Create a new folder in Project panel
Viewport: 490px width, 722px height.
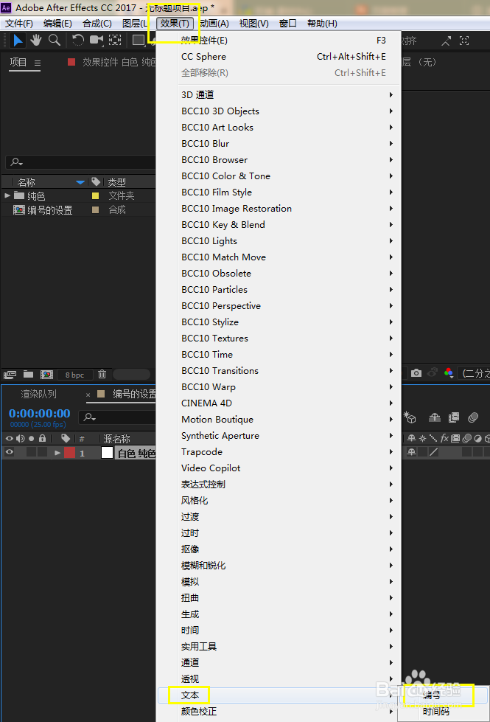[x=29, y=375]
